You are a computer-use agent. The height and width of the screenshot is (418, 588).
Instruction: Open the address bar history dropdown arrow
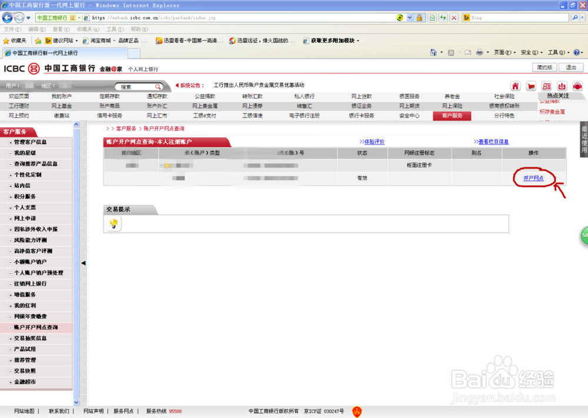(409, 18)
